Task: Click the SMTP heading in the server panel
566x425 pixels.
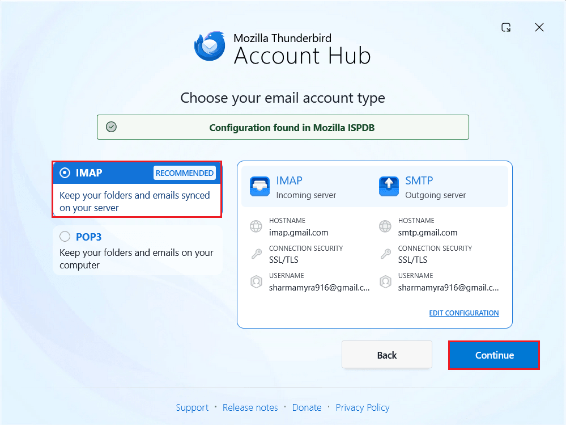Action: point(419,180)
